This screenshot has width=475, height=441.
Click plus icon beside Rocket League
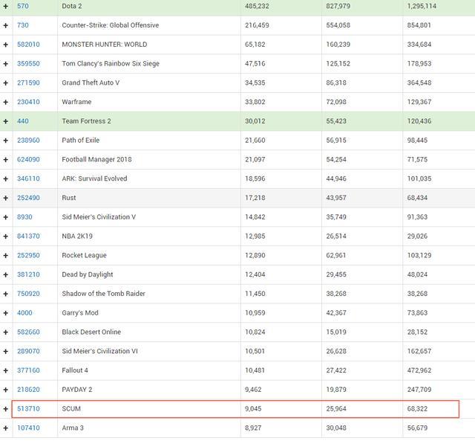5,256
